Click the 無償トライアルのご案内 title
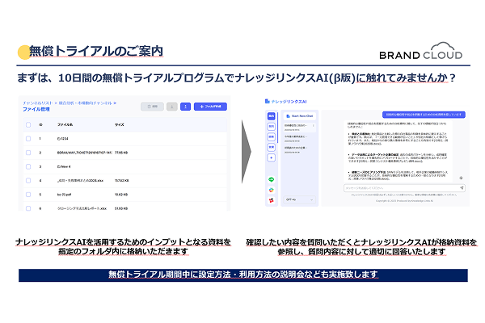485x323 pixels. click(96, 52)
